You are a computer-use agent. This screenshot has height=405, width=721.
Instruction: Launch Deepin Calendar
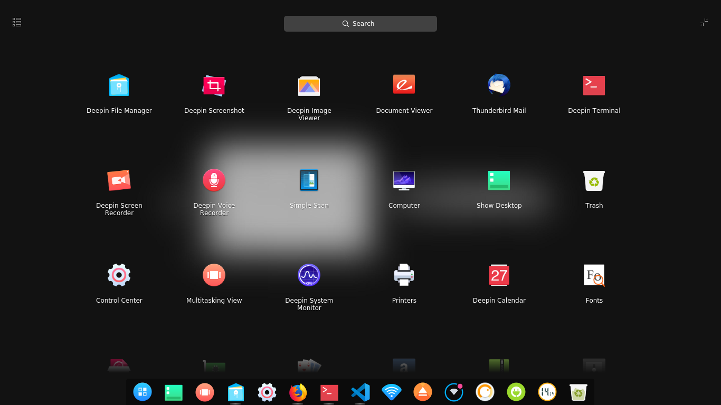(499, 275)
